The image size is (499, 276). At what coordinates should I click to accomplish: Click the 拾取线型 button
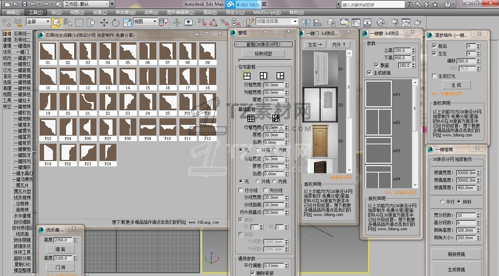click(263, 54)
